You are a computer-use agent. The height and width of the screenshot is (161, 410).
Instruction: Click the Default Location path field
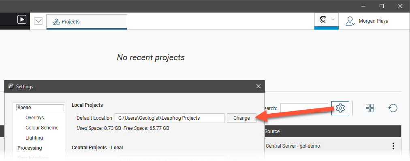coord(169,118)
